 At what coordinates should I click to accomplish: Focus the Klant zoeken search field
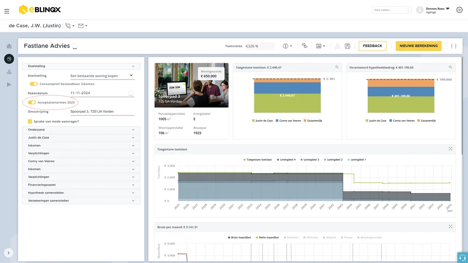[x=391, y=10]
